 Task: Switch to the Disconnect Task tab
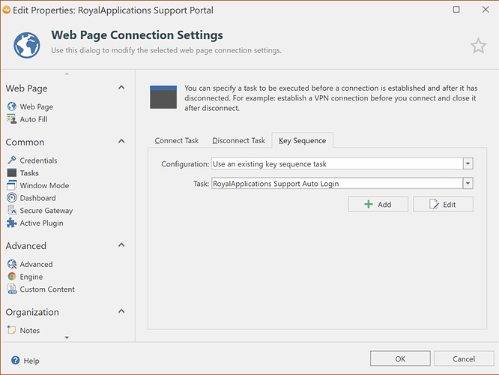tap(238, 141)
